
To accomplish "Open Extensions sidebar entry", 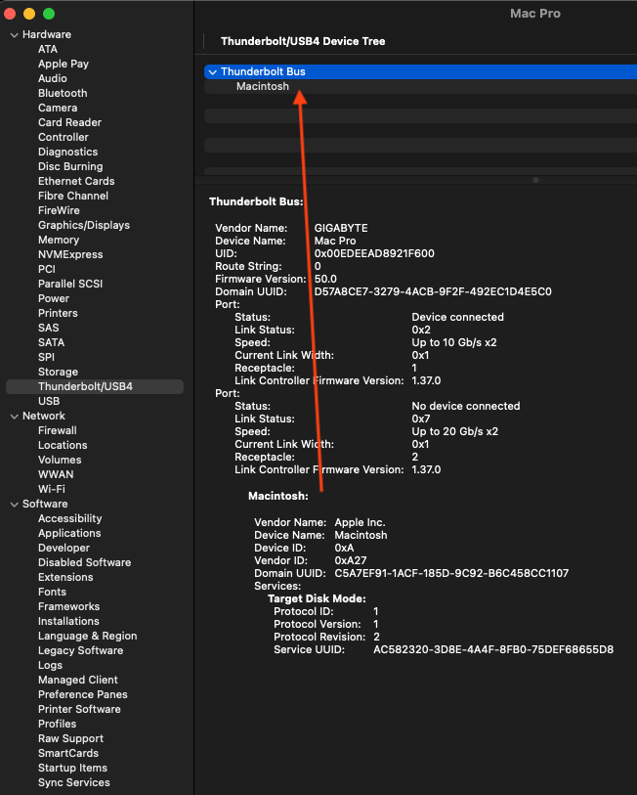I will click(x=65, y=578).
